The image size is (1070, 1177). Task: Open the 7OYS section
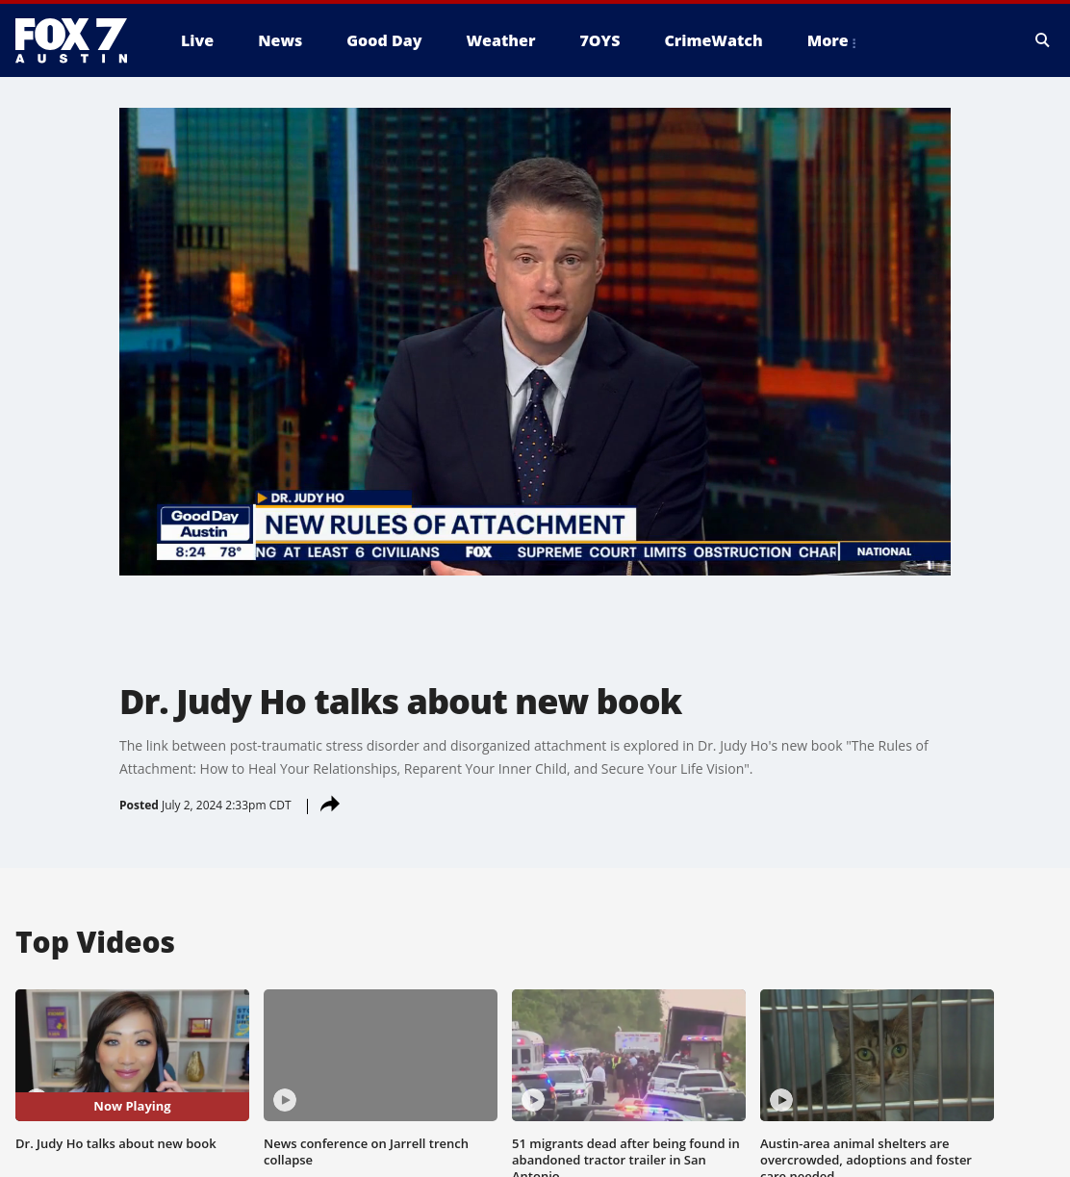(599, 40)
